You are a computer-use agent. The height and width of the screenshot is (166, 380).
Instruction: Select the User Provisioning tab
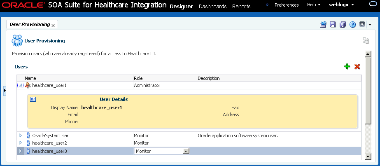coord(30,24)
